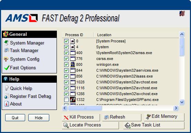Toggle the smss.exe process checkbox
Screen dimensions: 191x133
point(66,53)
